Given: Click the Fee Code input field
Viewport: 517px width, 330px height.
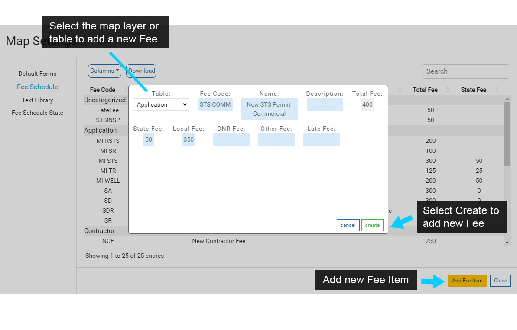Looking at the screenshot, I should pos(215,104).
